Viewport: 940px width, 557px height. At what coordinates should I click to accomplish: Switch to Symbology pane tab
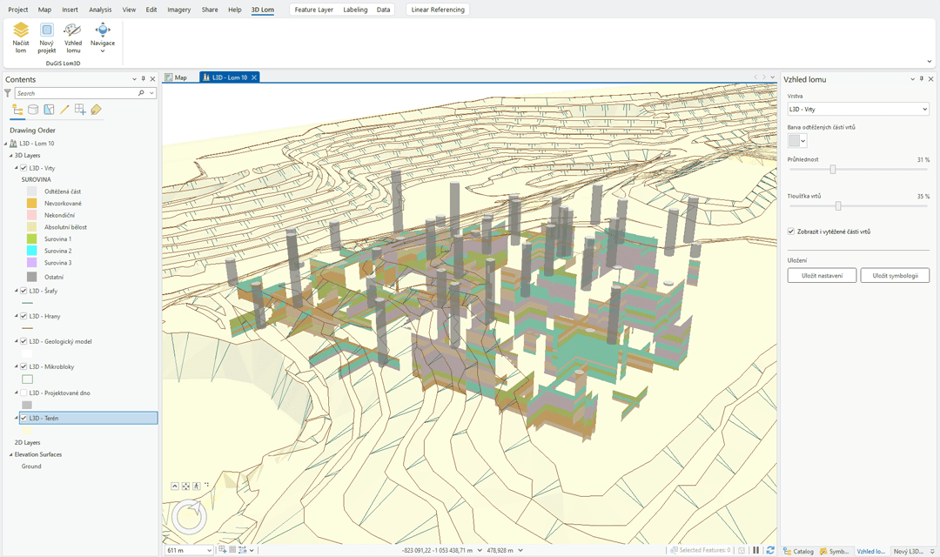[x=835, y=551]
